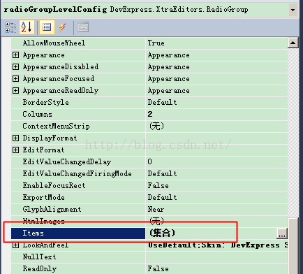Viewport: 303px width, 274px height.
Task: Click the Appearance value of AppearanceDisabled row
Action: coord(169,67)
